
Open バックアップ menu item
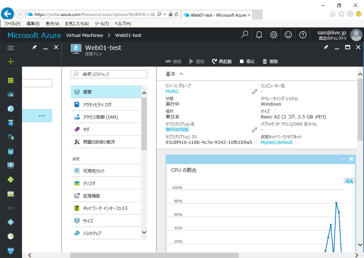tap(106, 233)
